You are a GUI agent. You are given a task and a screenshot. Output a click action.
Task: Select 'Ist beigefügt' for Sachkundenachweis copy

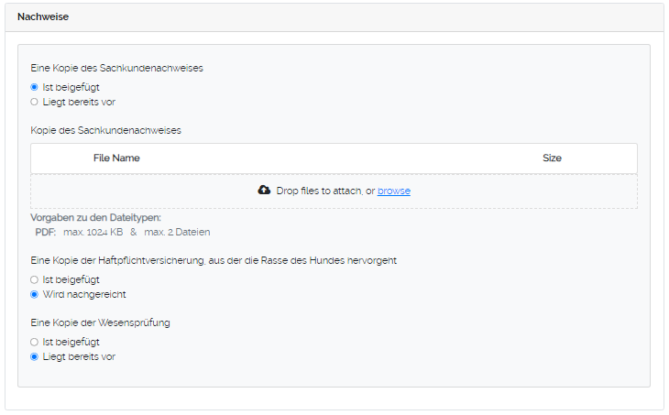coord(34,87)
